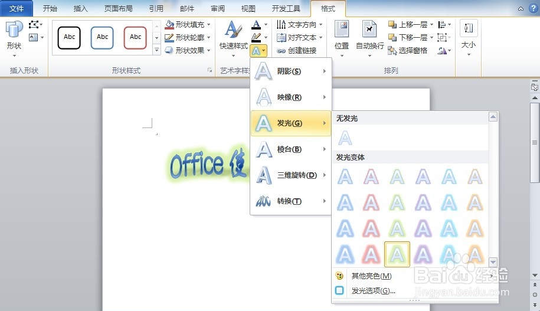Open the 大小 size button
This screenshot has height=311, width=540.
coord(469,38)
